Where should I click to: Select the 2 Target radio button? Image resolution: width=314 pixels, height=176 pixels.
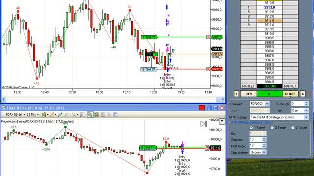272,127
